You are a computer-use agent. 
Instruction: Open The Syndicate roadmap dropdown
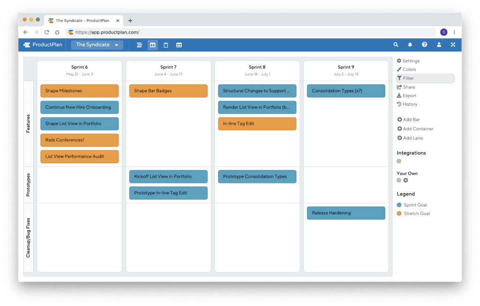pos(97,45)
